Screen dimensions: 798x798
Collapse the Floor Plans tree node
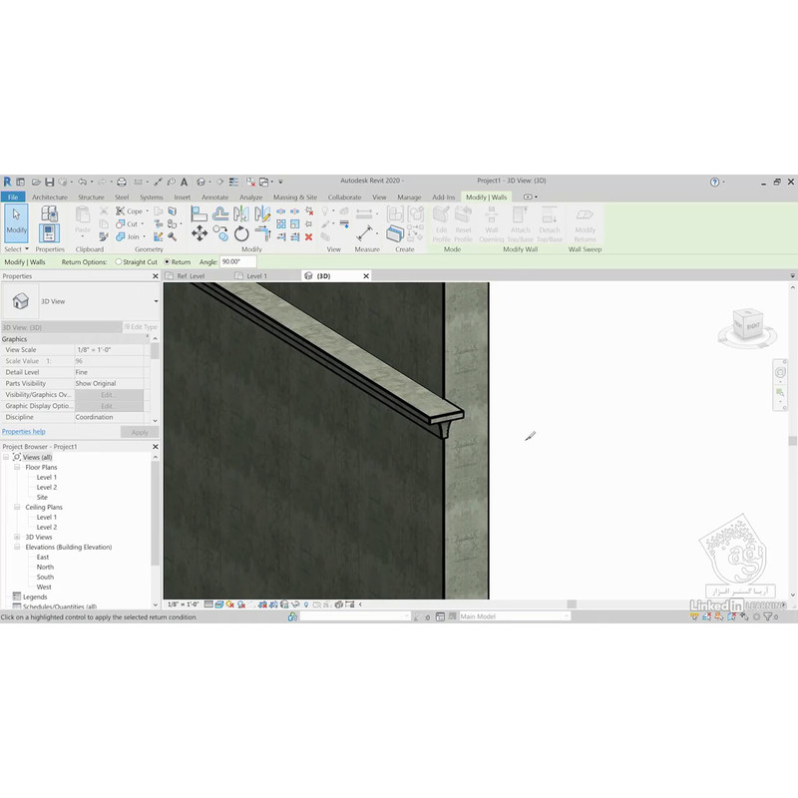18,467
